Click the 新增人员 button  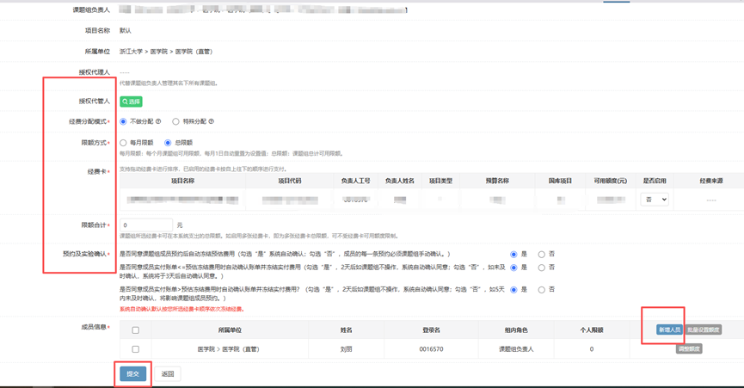[668, 329]
